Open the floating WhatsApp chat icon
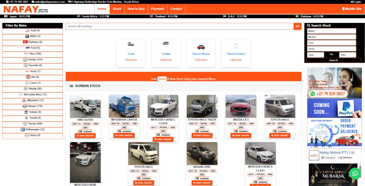This screenshot has height=186, width=365. pyautogui.click(x=355, y=173)
